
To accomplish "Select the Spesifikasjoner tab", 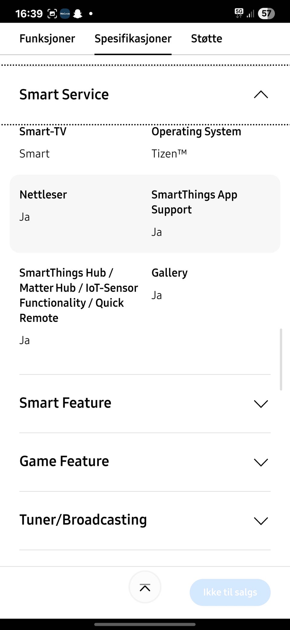I will 133,39.
